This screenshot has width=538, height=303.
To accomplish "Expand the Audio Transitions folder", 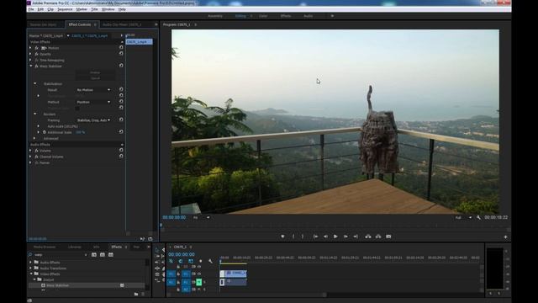I will point(31,268).
